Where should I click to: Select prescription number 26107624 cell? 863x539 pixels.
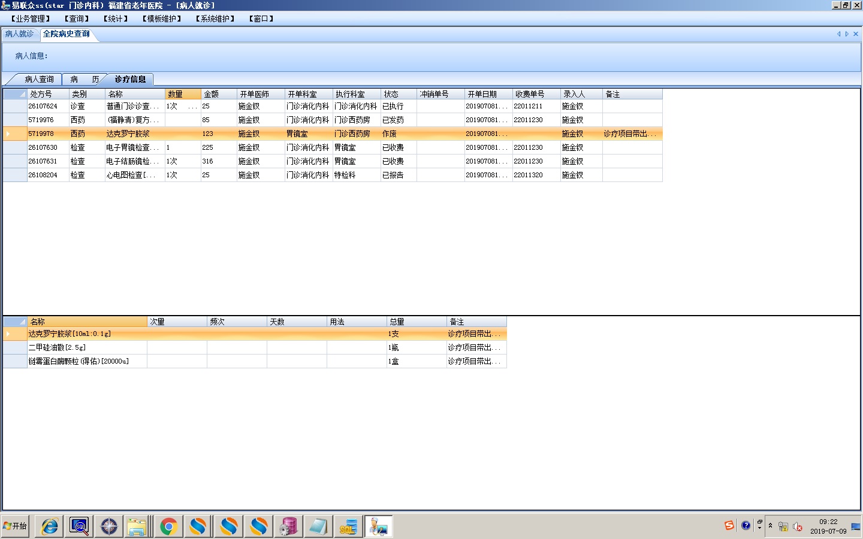point(48,106)
